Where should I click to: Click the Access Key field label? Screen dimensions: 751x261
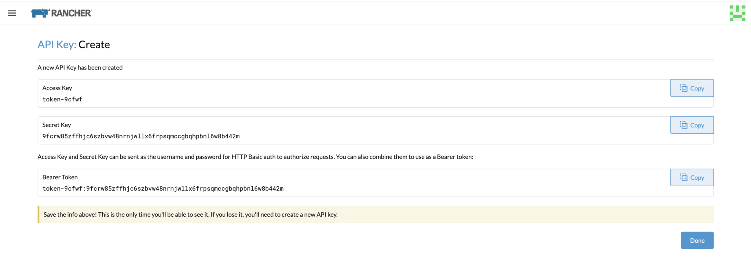pos(57,88)
